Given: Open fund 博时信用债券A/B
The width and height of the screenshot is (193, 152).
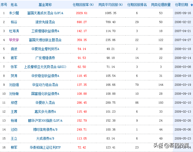Looking at the screenshot, I should click(x=45, y=129).
